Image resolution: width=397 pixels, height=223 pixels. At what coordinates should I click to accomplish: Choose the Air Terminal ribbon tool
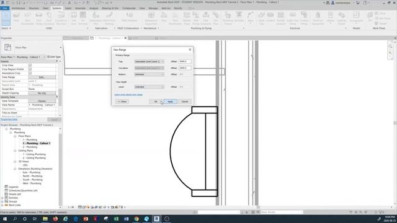coord(83,18)
